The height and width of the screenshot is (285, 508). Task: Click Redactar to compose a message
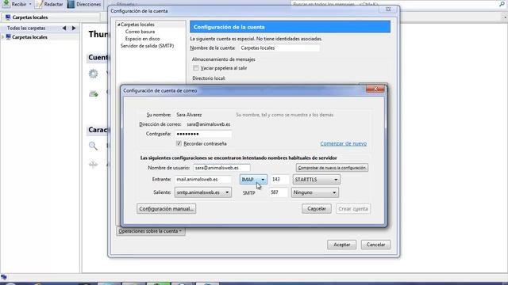click(x=49, y=4)
